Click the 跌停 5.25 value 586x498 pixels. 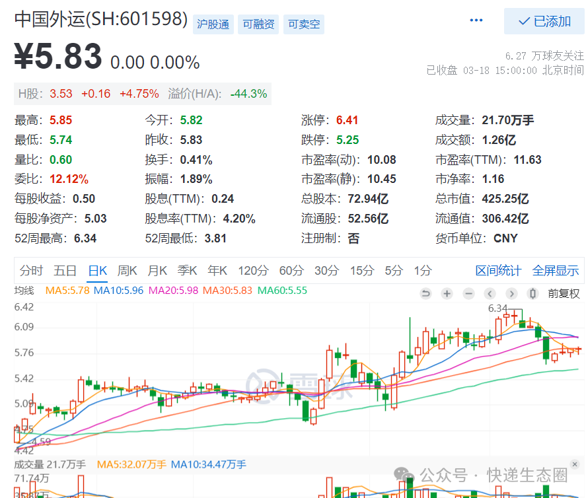(x=348, y=140)
